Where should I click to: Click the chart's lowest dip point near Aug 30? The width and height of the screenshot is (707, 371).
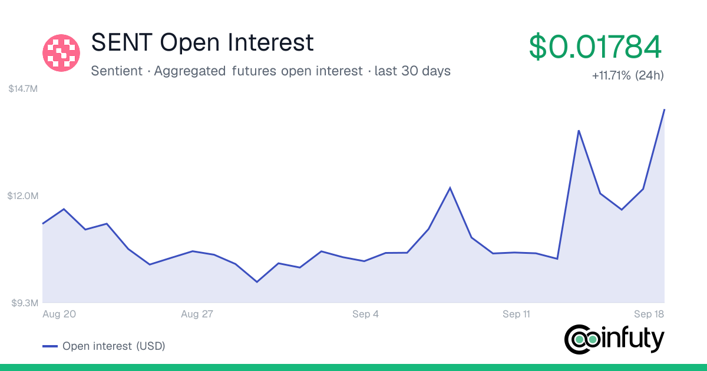pos(257,281)
